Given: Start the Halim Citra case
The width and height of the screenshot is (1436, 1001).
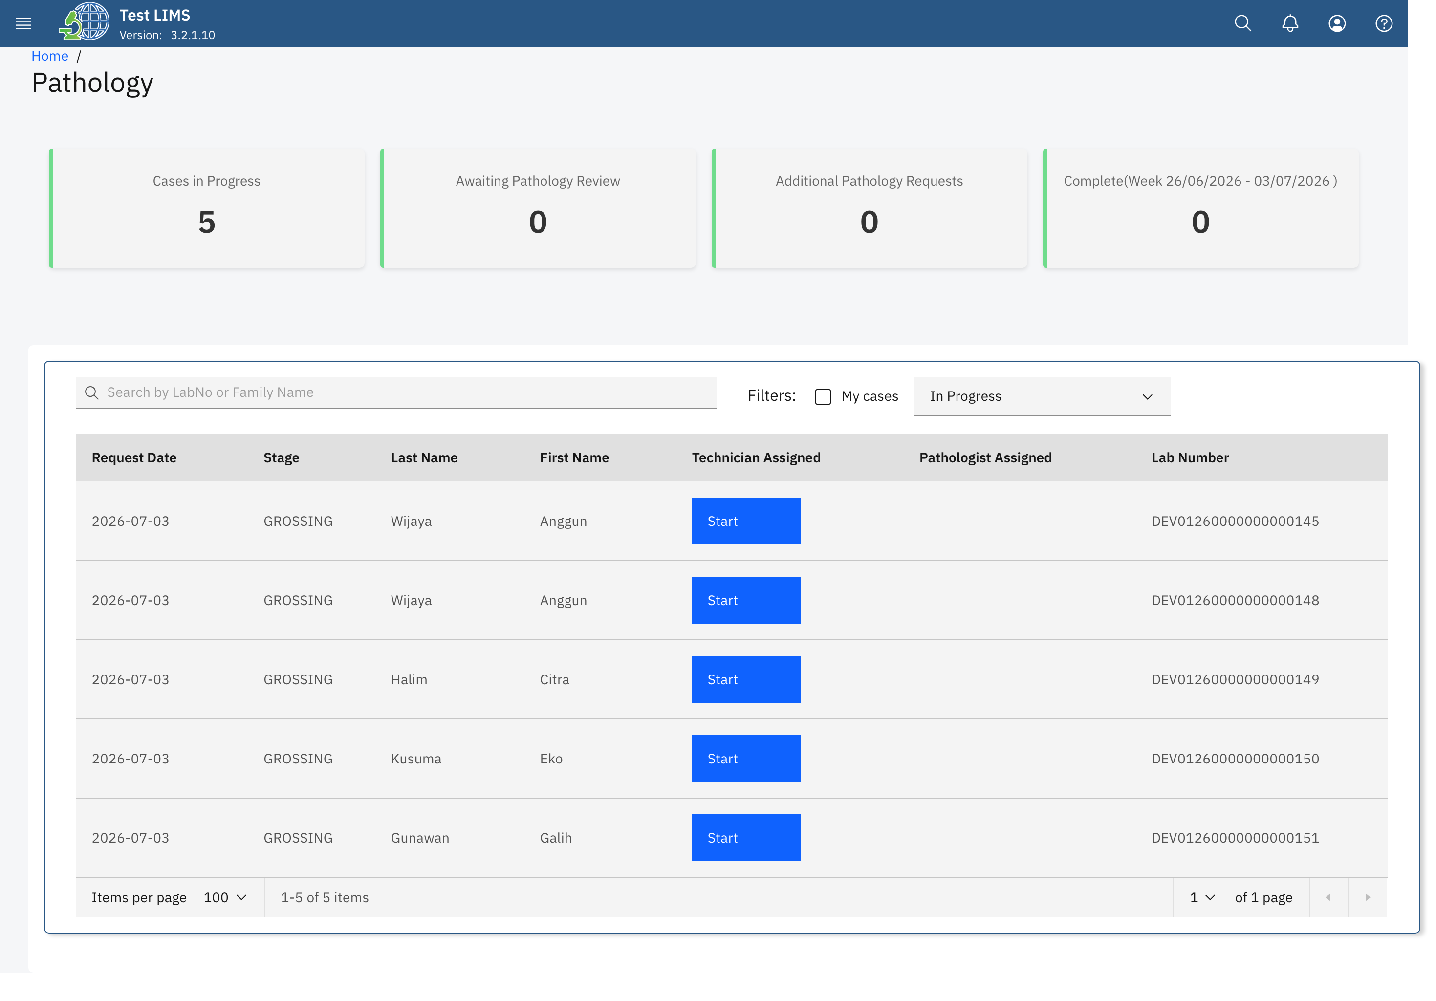Looking at the screenshot, I should click(x=745, y=679).
